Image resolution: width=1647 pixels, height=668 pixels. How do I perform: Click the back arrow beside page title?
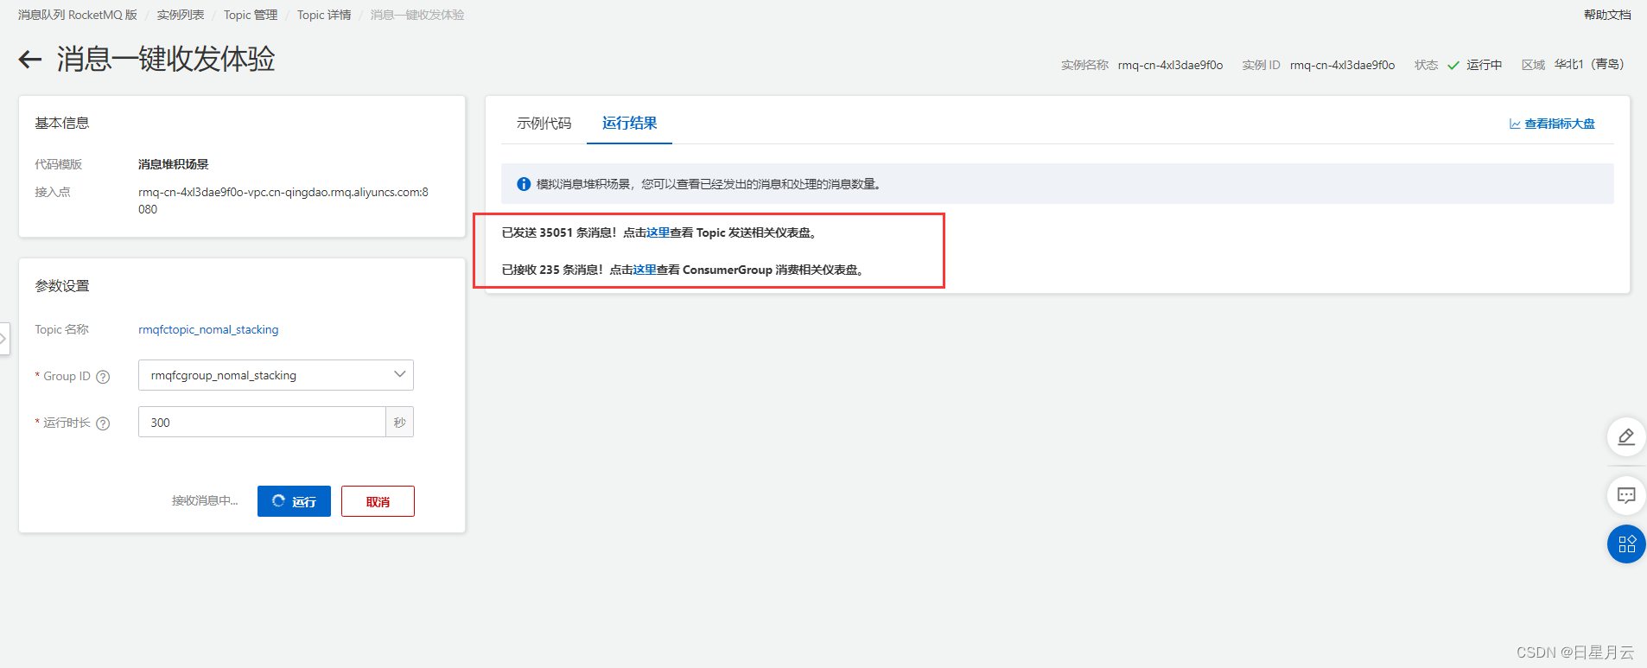tap(30, 59)
